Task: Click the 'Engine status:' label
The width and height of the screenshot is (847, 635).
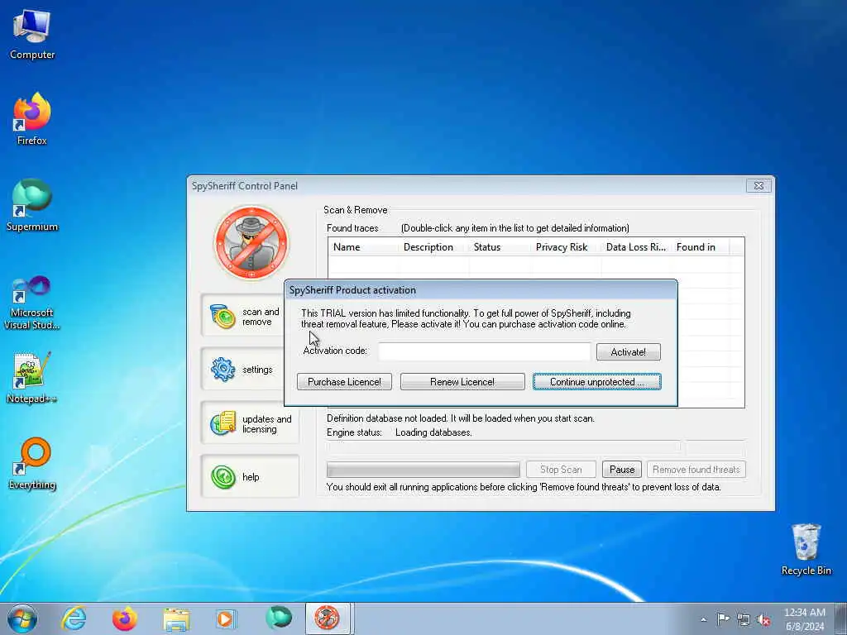Action: click(354, 432)
